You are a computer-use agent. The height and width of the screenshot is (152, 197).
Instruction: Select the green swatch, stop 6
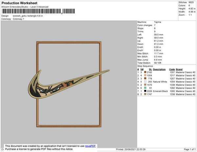tap(145, 88)
